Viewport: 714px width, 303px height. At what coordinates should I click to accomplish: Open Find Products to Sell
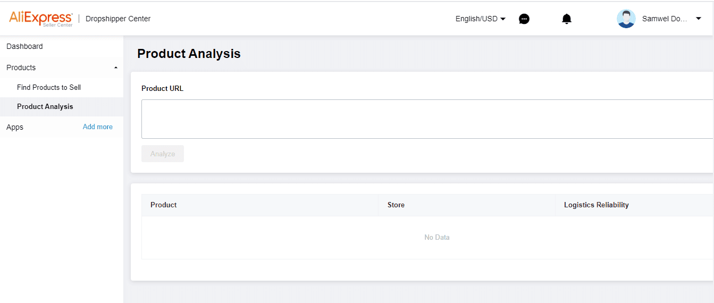(x=49, y=87)
